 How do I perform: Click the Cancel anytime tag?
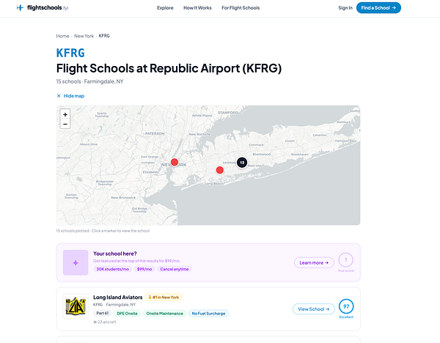tap(175, 269)
